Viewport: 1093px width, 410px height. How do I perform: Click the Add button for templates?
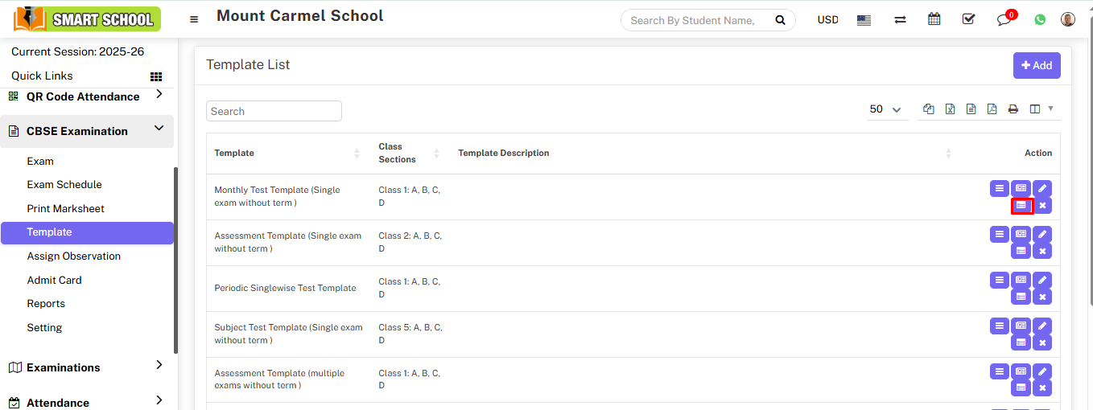(1036, 66)
